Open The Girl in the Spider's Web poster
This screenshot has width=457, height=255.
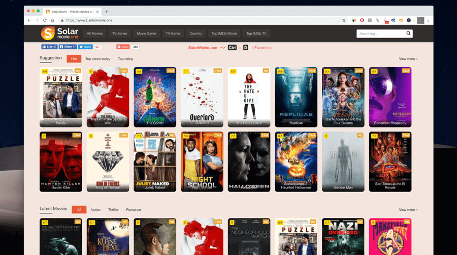(x=108, y=97)
